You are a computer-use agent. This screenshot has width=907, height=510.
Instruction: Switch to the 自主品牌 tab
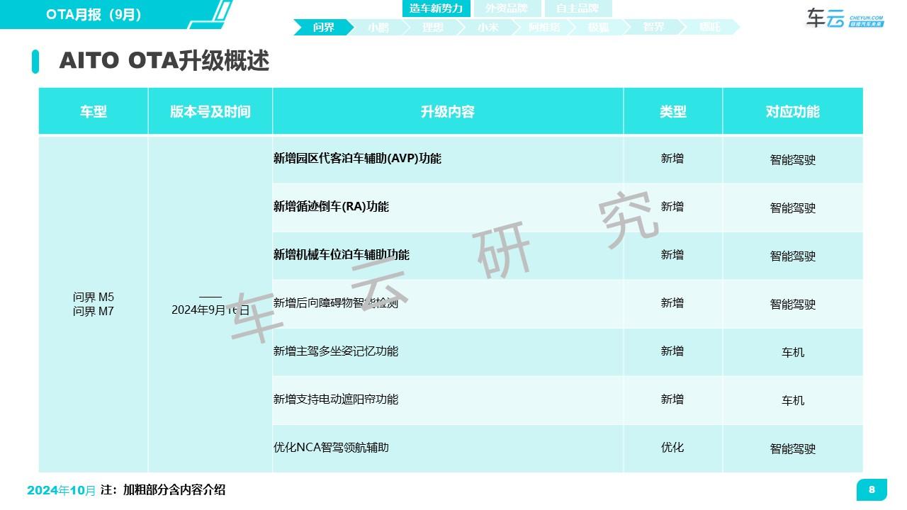tap(578, 8)
